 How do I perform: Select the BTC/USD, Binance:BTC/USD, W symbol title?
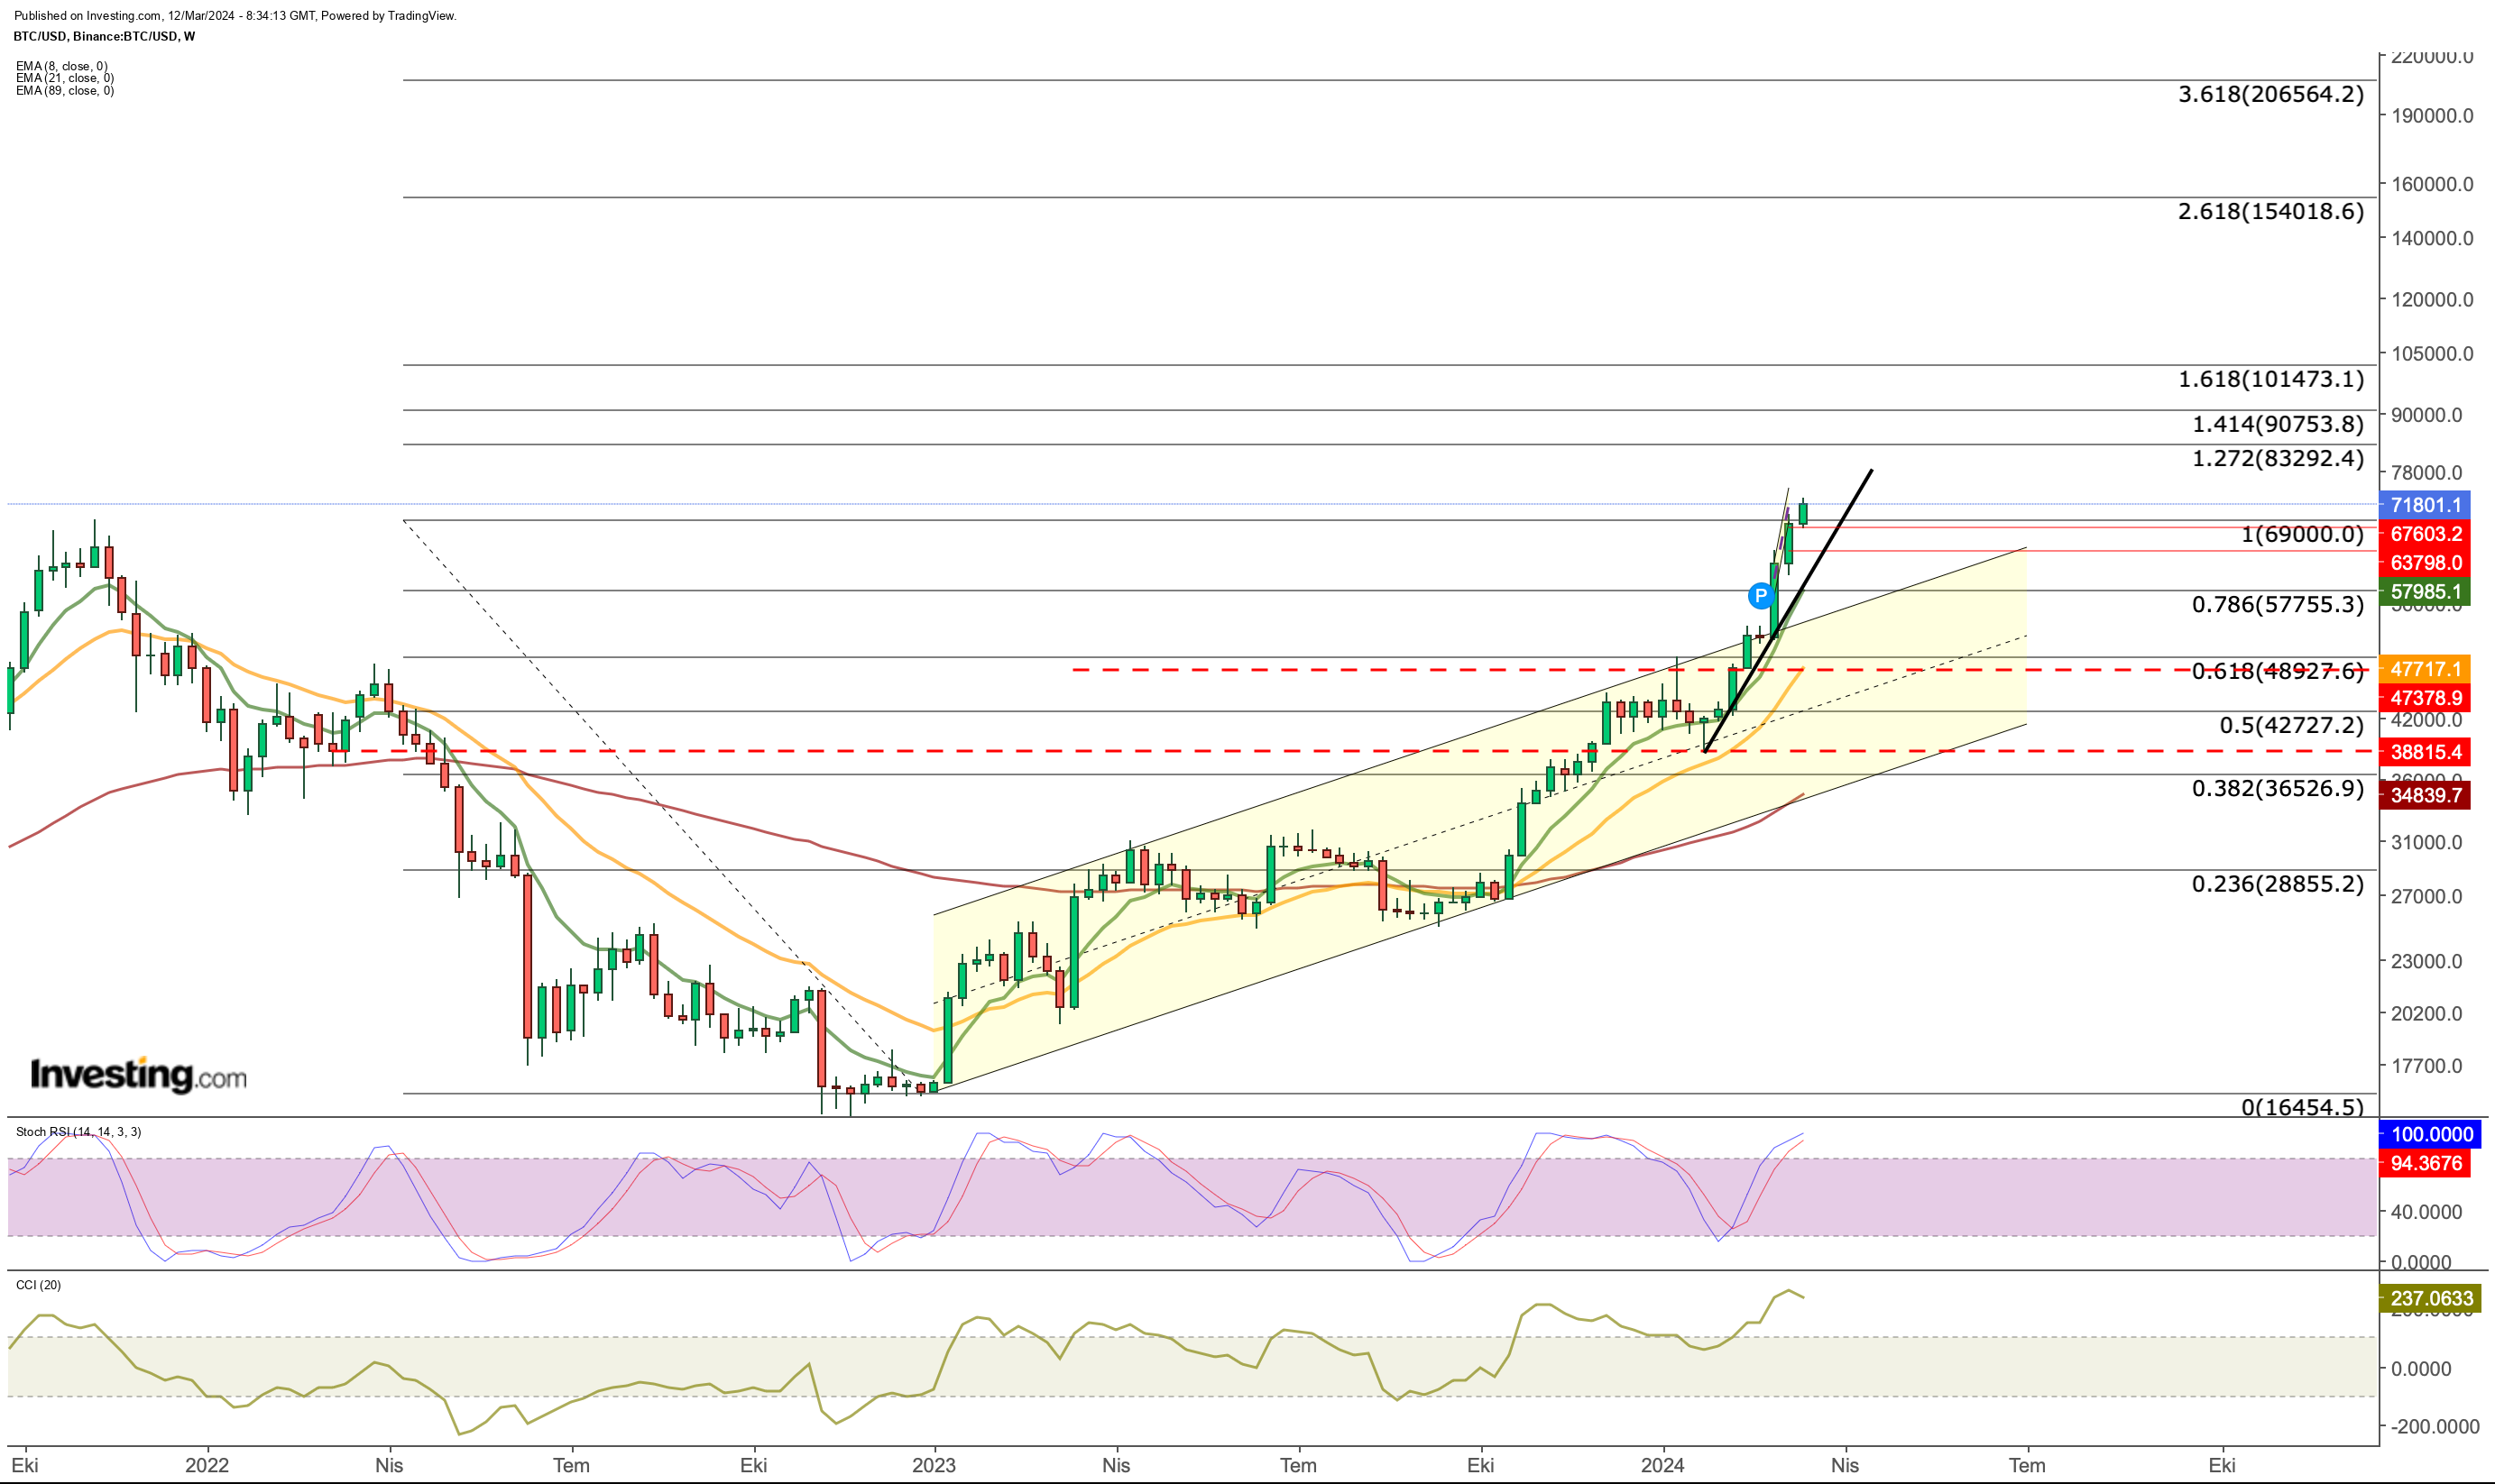[x=104, y=36]
